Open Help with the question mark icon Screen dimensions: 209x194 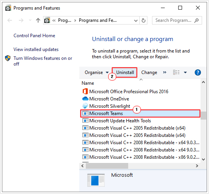tap(198, 72)
